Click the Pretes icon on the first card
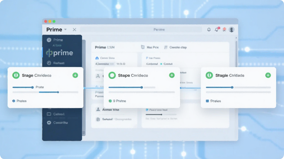284x159 pixels. point(14,101)
